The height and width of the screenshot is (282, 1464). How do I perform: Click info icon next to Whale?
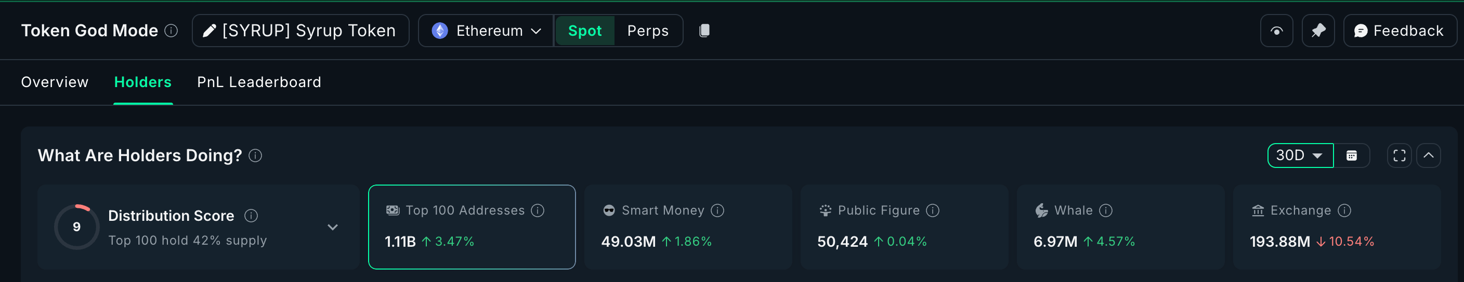(1105, 210)
